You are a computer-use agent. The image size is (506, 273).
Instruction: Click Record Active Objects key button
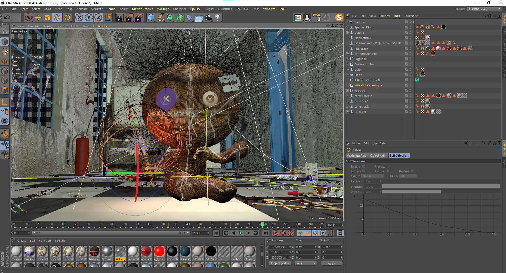(x=276, y=233)
